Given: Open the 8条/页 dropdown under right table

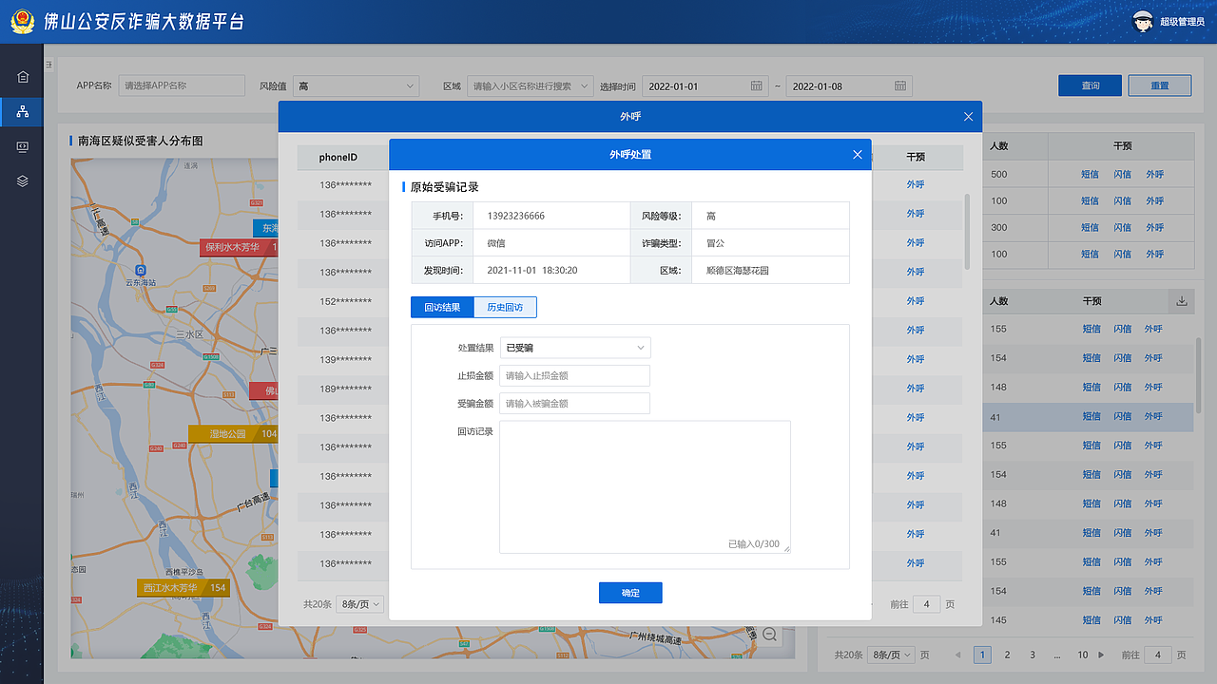Looking at the screenshot, I should [x=892, y=655].
